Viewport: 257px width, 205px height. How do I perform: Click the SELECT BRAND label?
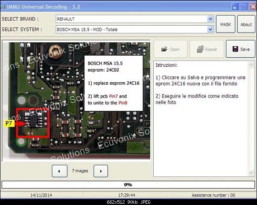pyautogui.click(x=20, y=19)
